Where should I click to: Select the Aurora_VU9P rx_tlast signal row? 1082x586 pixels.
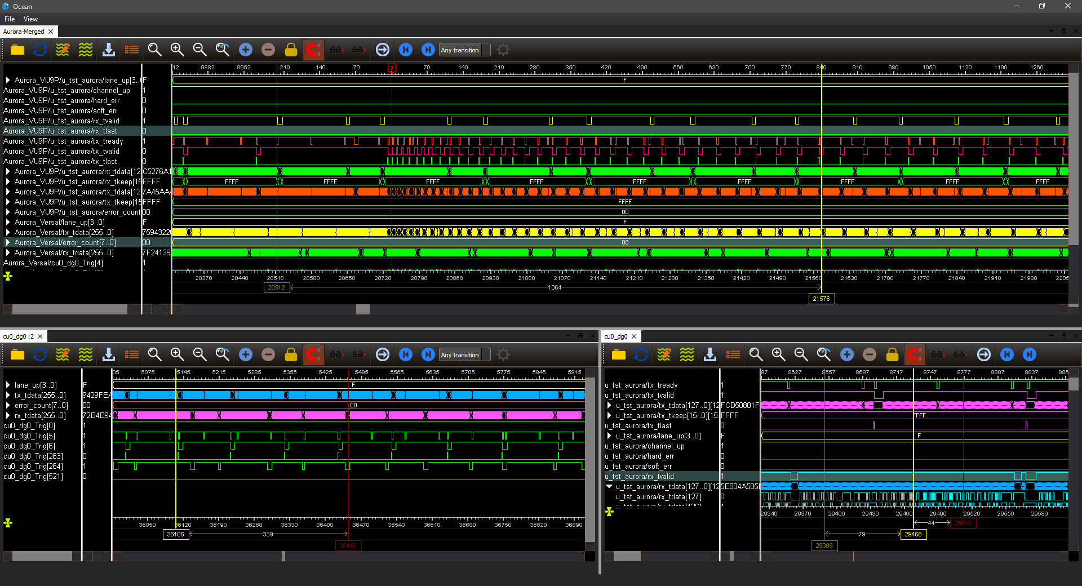coord(60,131)
